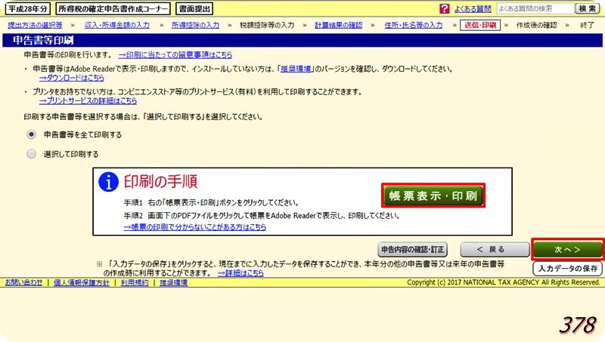Open 詳細はこちら link about data saving

pos(240,273)
